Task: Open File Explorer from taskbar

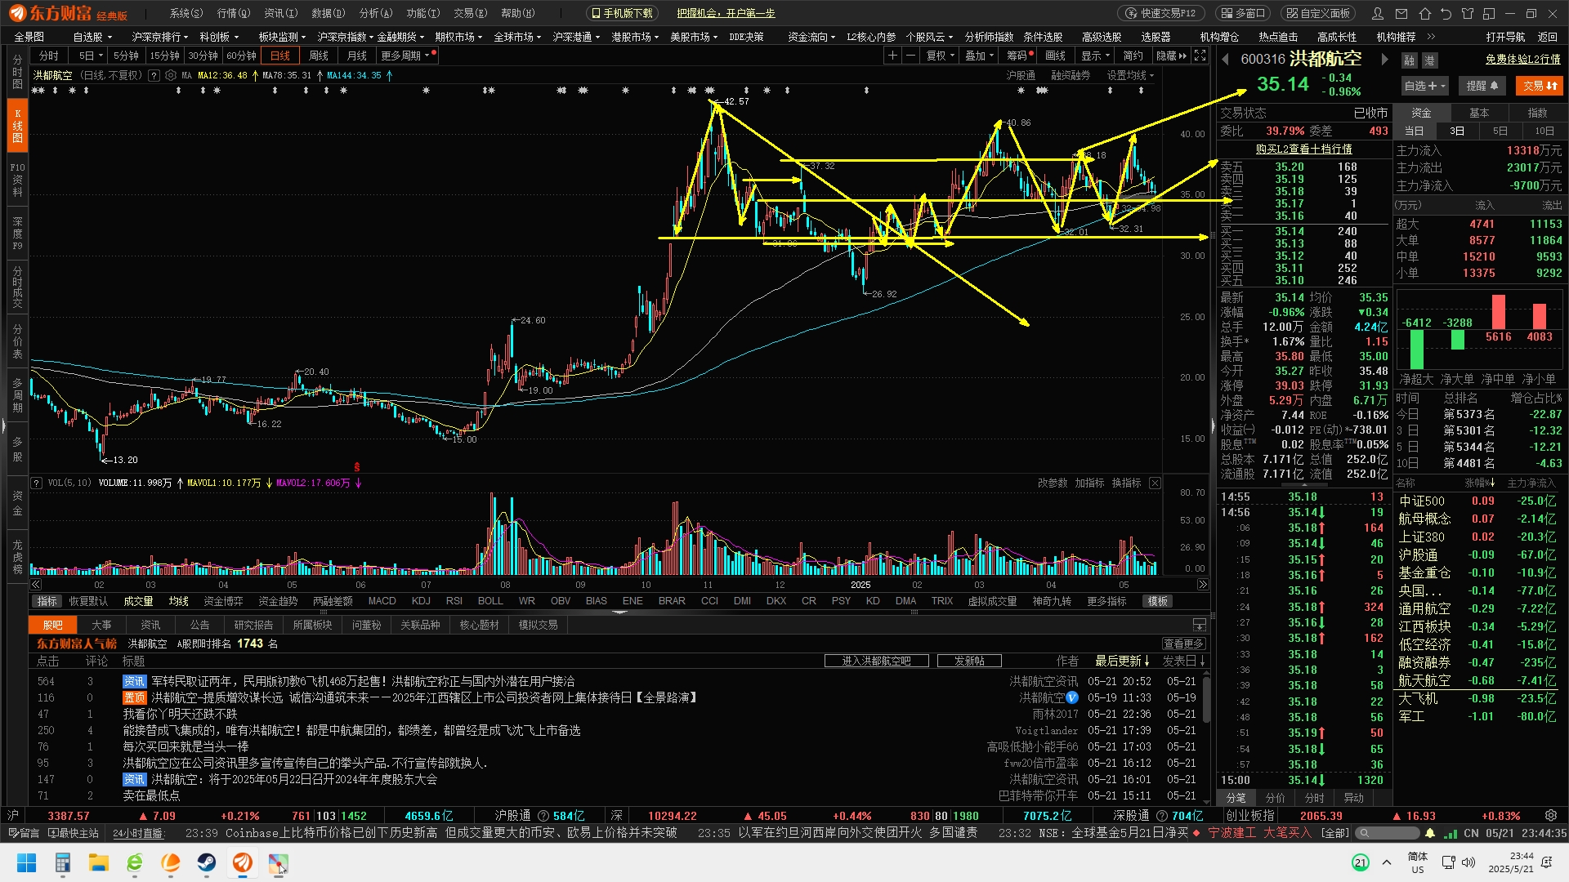Action: 99,863
